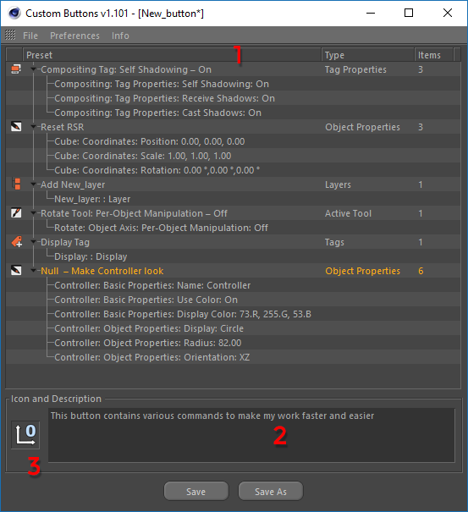Click the Display Tag orange tag icon
468x512 pixels.
pos(17,242)
